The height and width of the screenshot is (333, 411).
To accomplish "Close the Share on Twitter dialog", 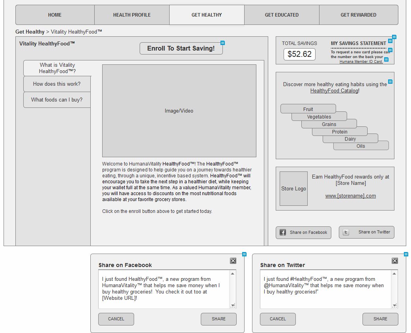I will (395, 261).
